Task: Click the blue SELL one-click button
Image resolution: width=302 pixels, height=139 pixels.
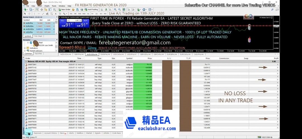Action: tap(63, 21)
